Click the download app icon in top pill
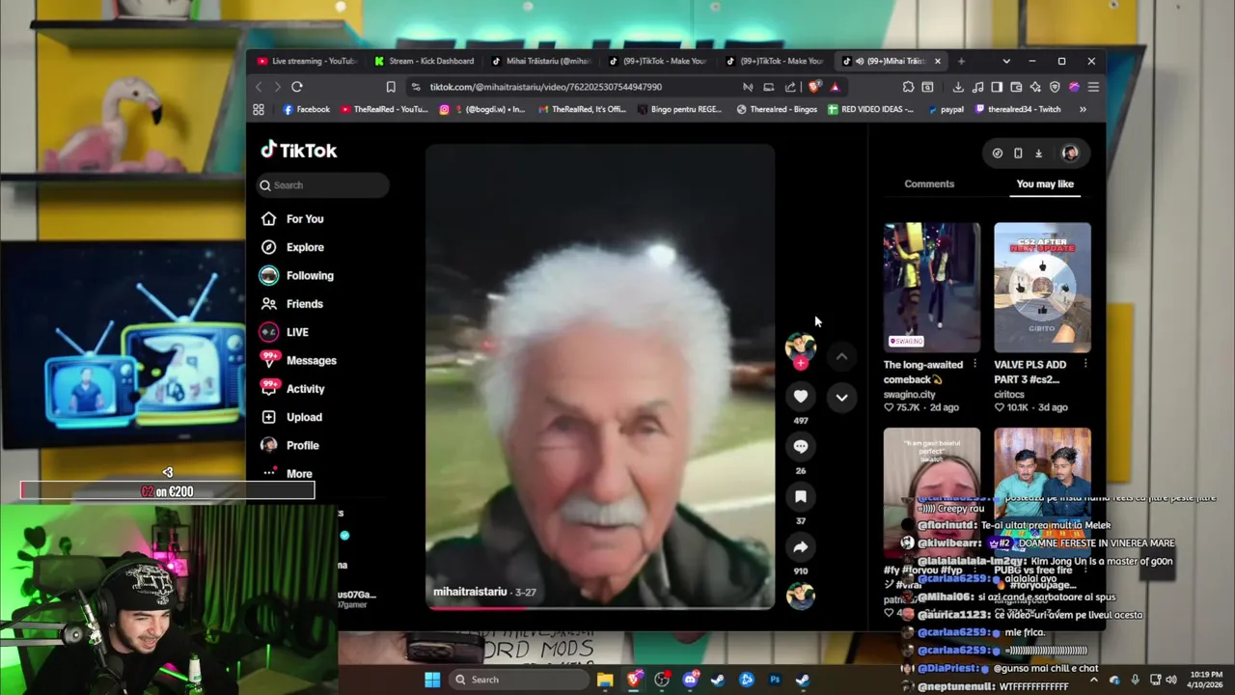 click(x=1038, y=153)
